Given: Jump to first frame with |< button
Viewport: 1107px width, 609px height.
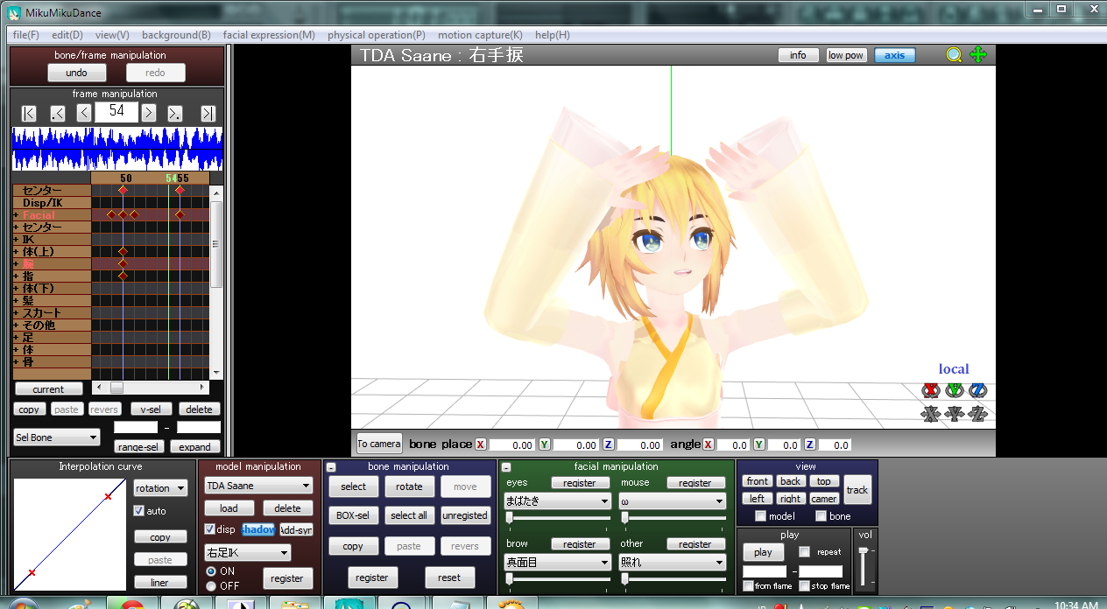Looking at the screenshot, I should (29, 113).
